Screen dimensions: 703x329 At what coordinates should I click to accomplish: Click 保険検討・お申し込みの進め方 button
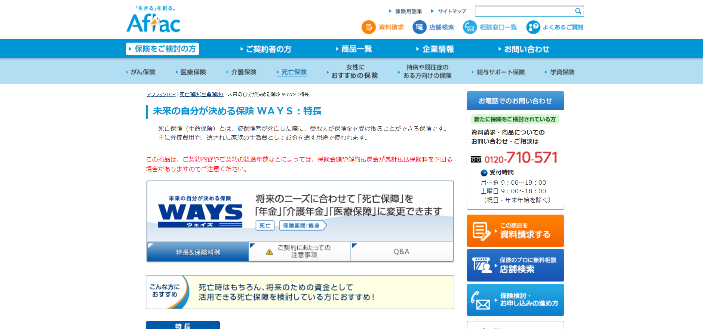[515, 300]
